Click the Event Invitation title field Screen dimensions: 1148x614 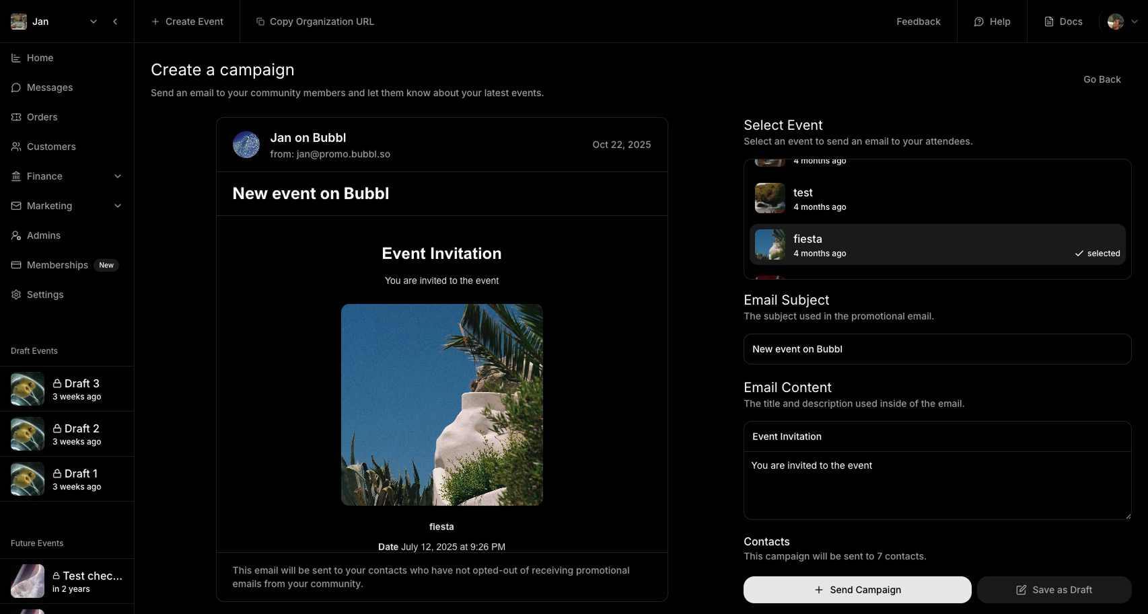click(937, 436)
